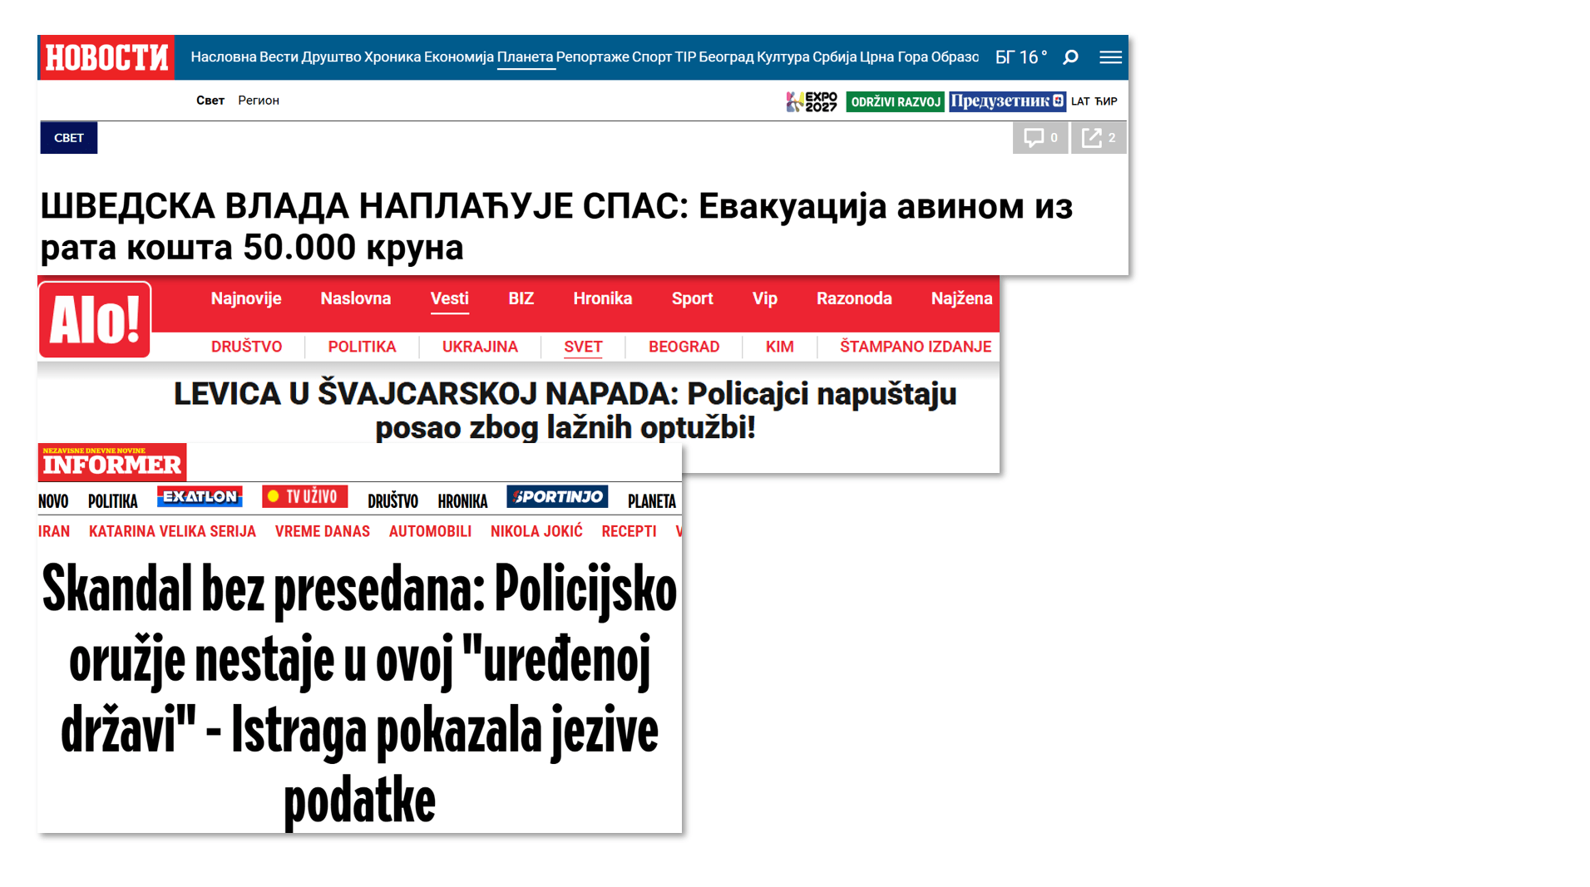Click the Alo! logo
The image size is (1590, 887).
[95, 321]
